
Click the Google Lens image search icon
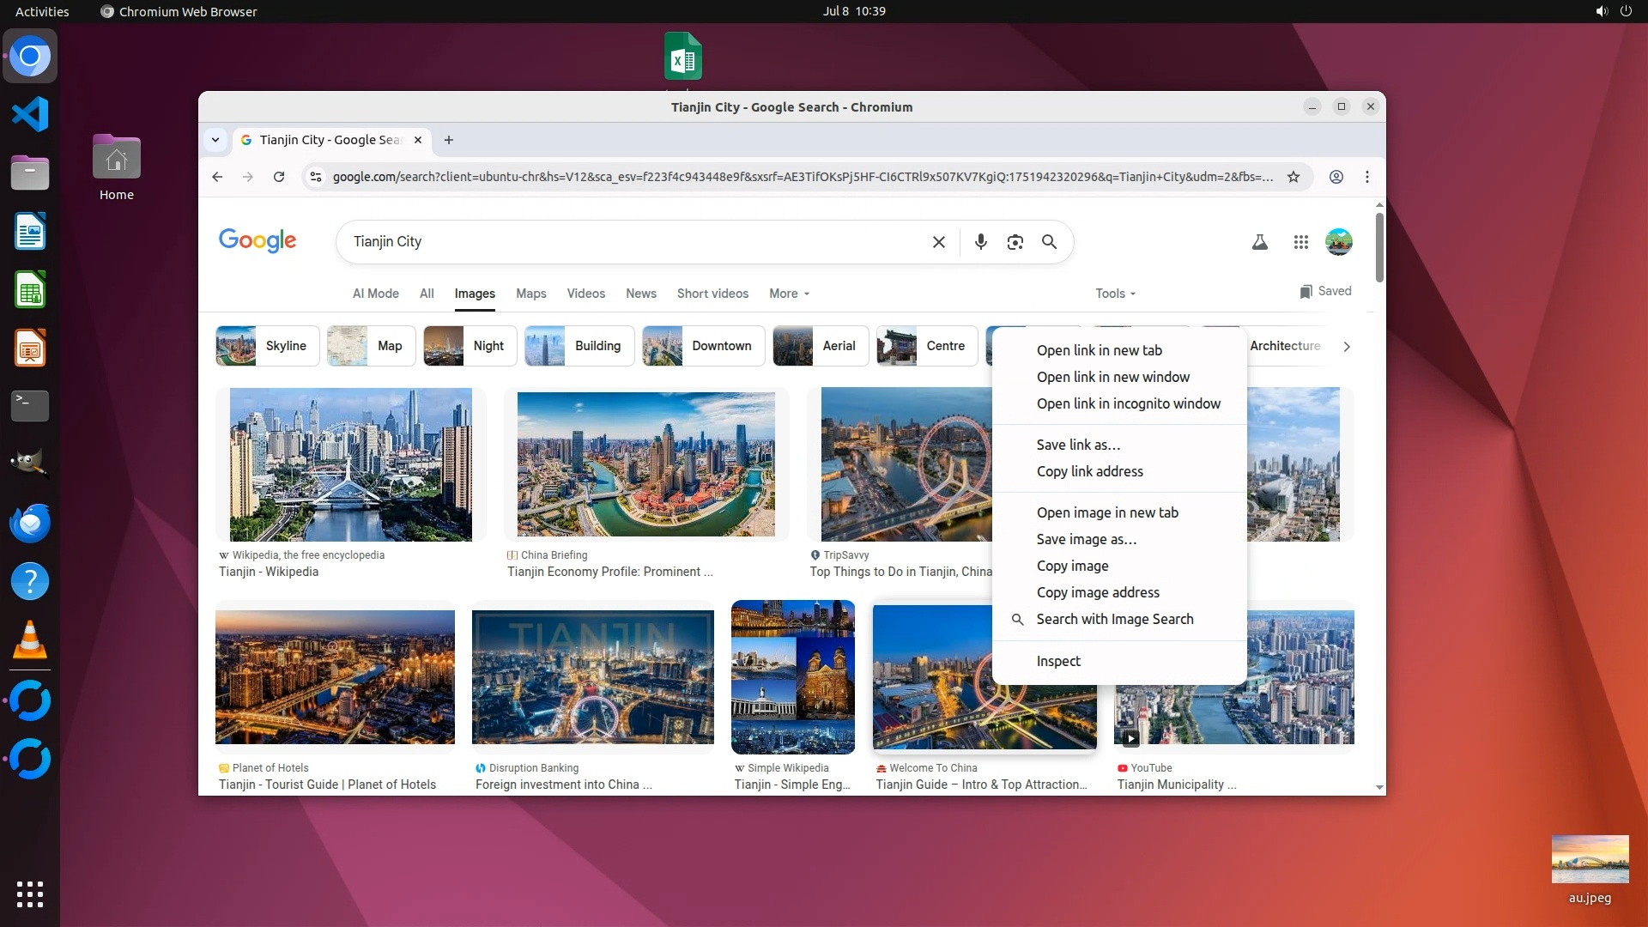(1015, 242)
